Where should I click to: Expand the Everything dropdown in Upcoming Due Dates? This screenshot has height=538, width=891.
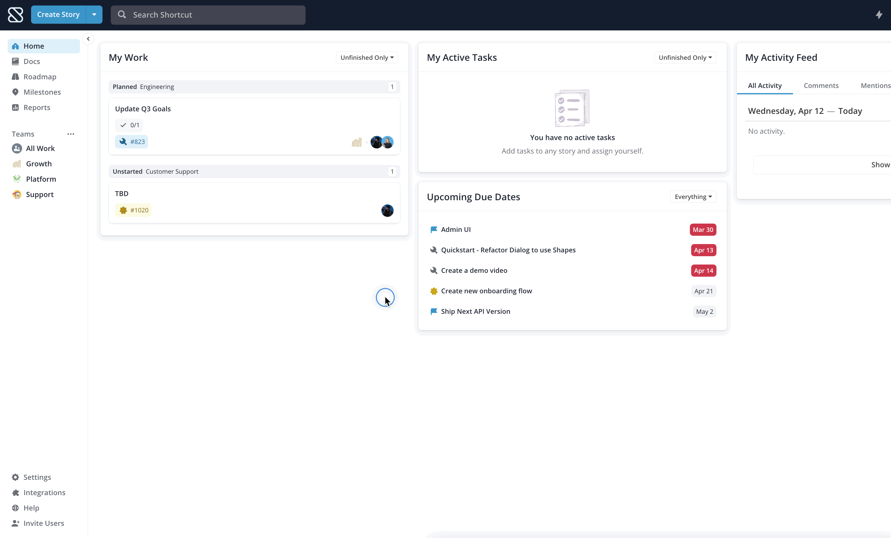tap(693, 196)
